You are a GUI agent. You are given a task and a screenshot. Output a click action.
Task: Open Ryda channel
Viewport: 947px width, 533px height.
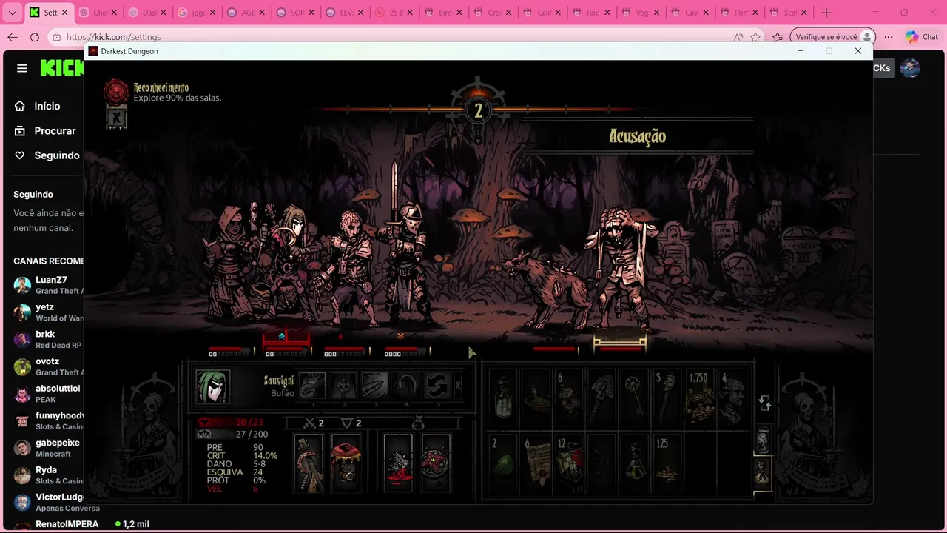pyautogui.click(x=48, y=475)
